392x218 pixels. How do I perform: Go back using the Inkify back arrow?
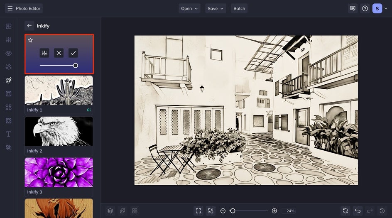click(x=29, y=26)
